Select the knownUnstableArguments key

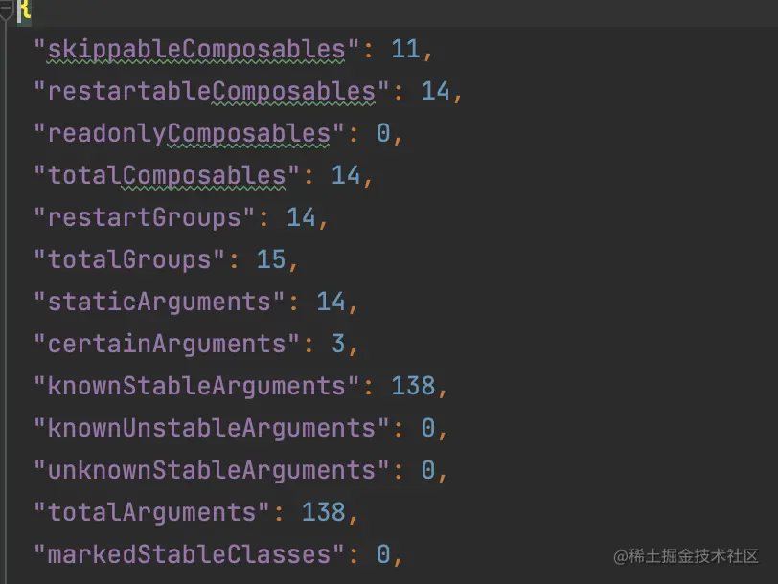(x=211, y=428)
